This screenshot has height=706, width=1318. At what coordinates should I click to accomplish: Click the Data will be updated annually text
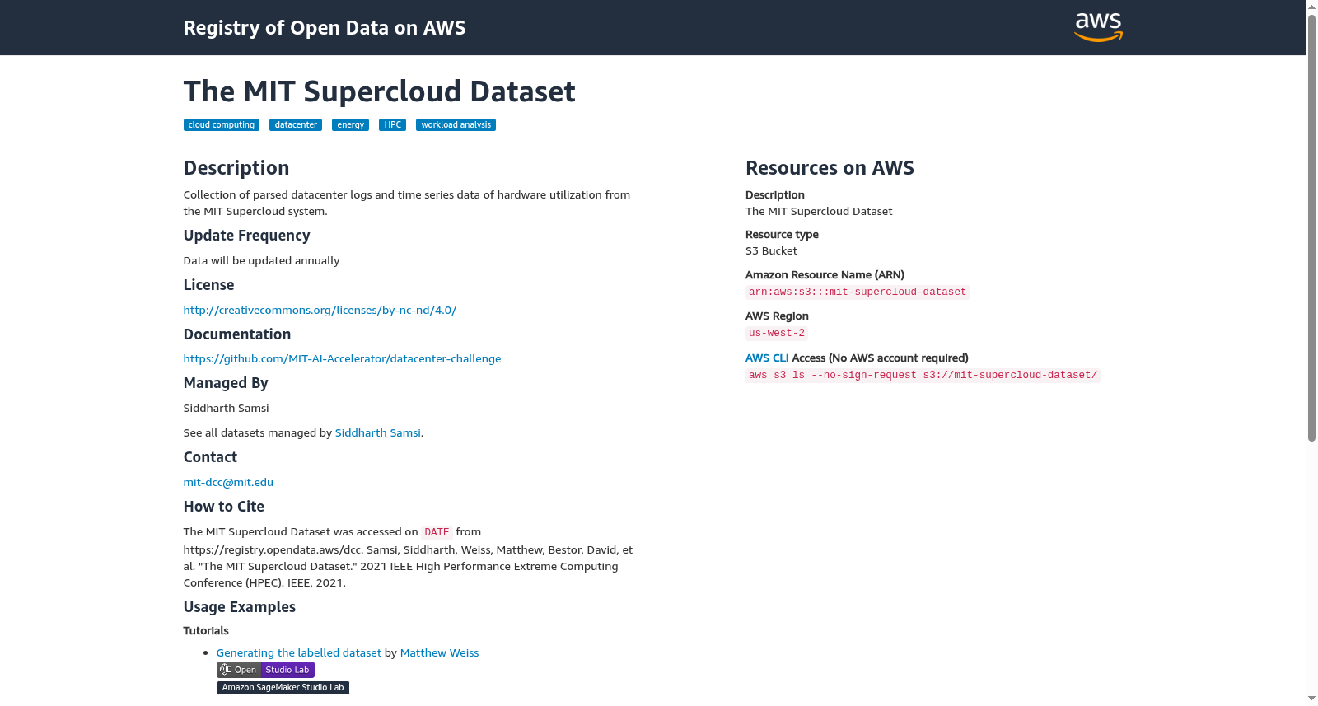(x=261, y=261)
